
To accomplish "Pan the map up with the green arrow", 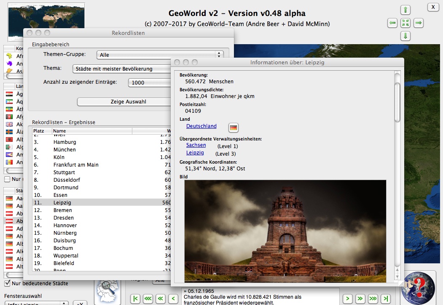I will point(405,10).
